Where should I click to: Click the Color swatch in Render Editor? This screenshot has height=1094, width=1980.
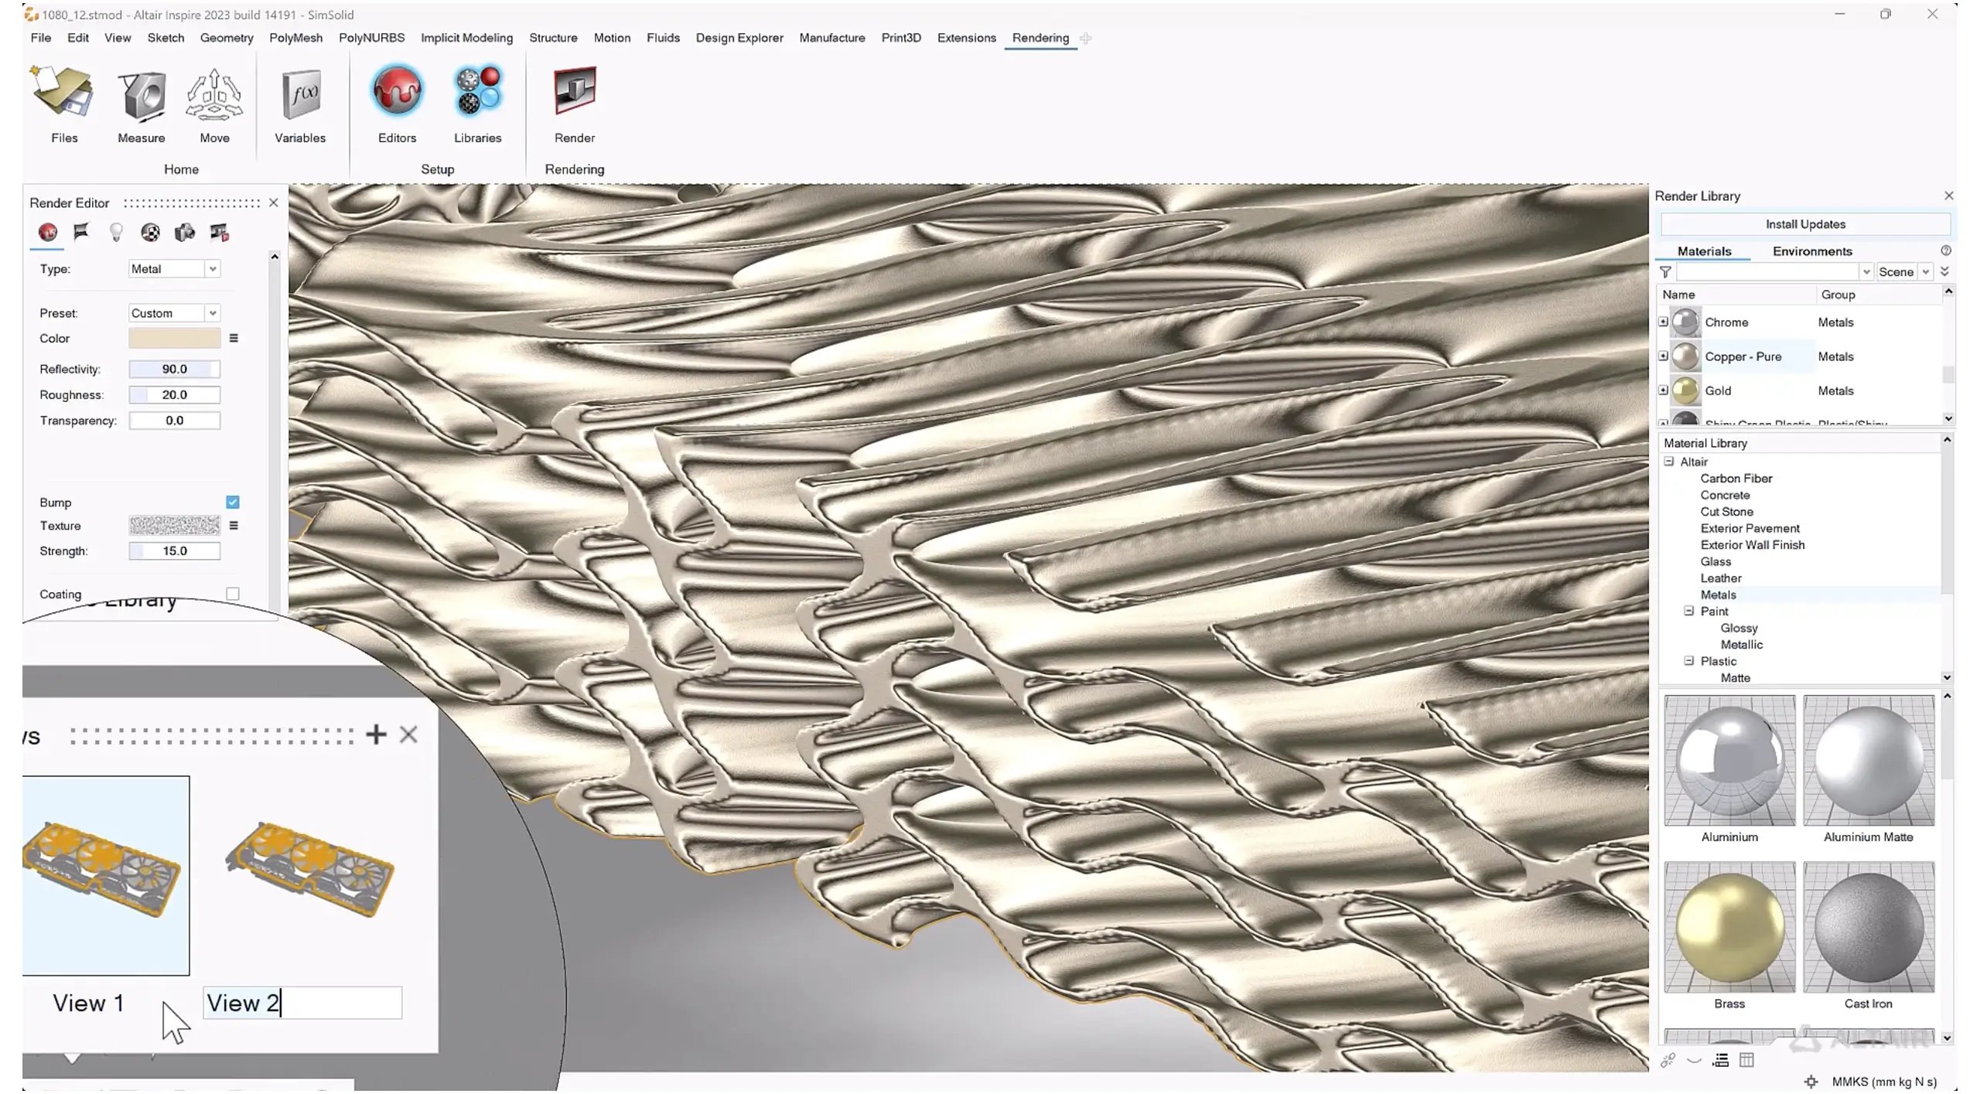[x=174, y=339]
